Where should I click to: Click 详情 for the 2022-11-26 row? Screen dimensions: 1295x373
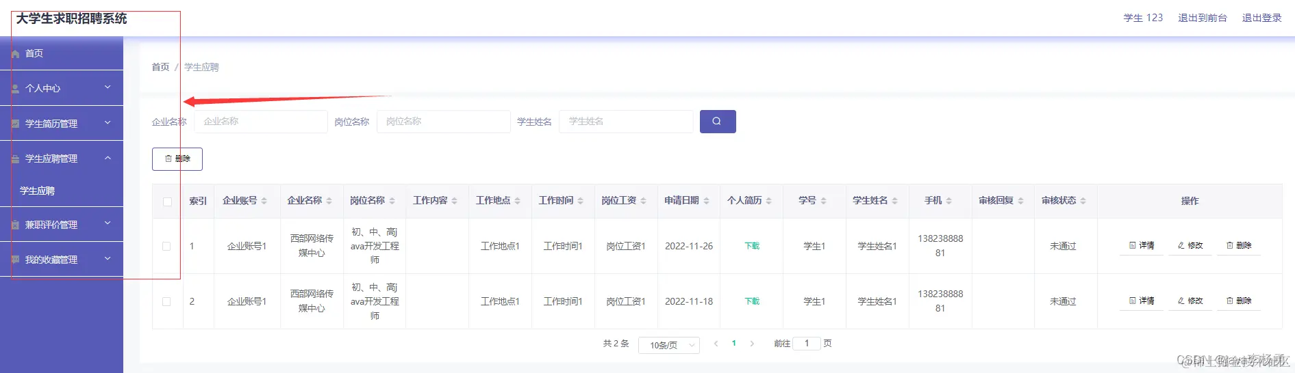(x=1142, y=246)
